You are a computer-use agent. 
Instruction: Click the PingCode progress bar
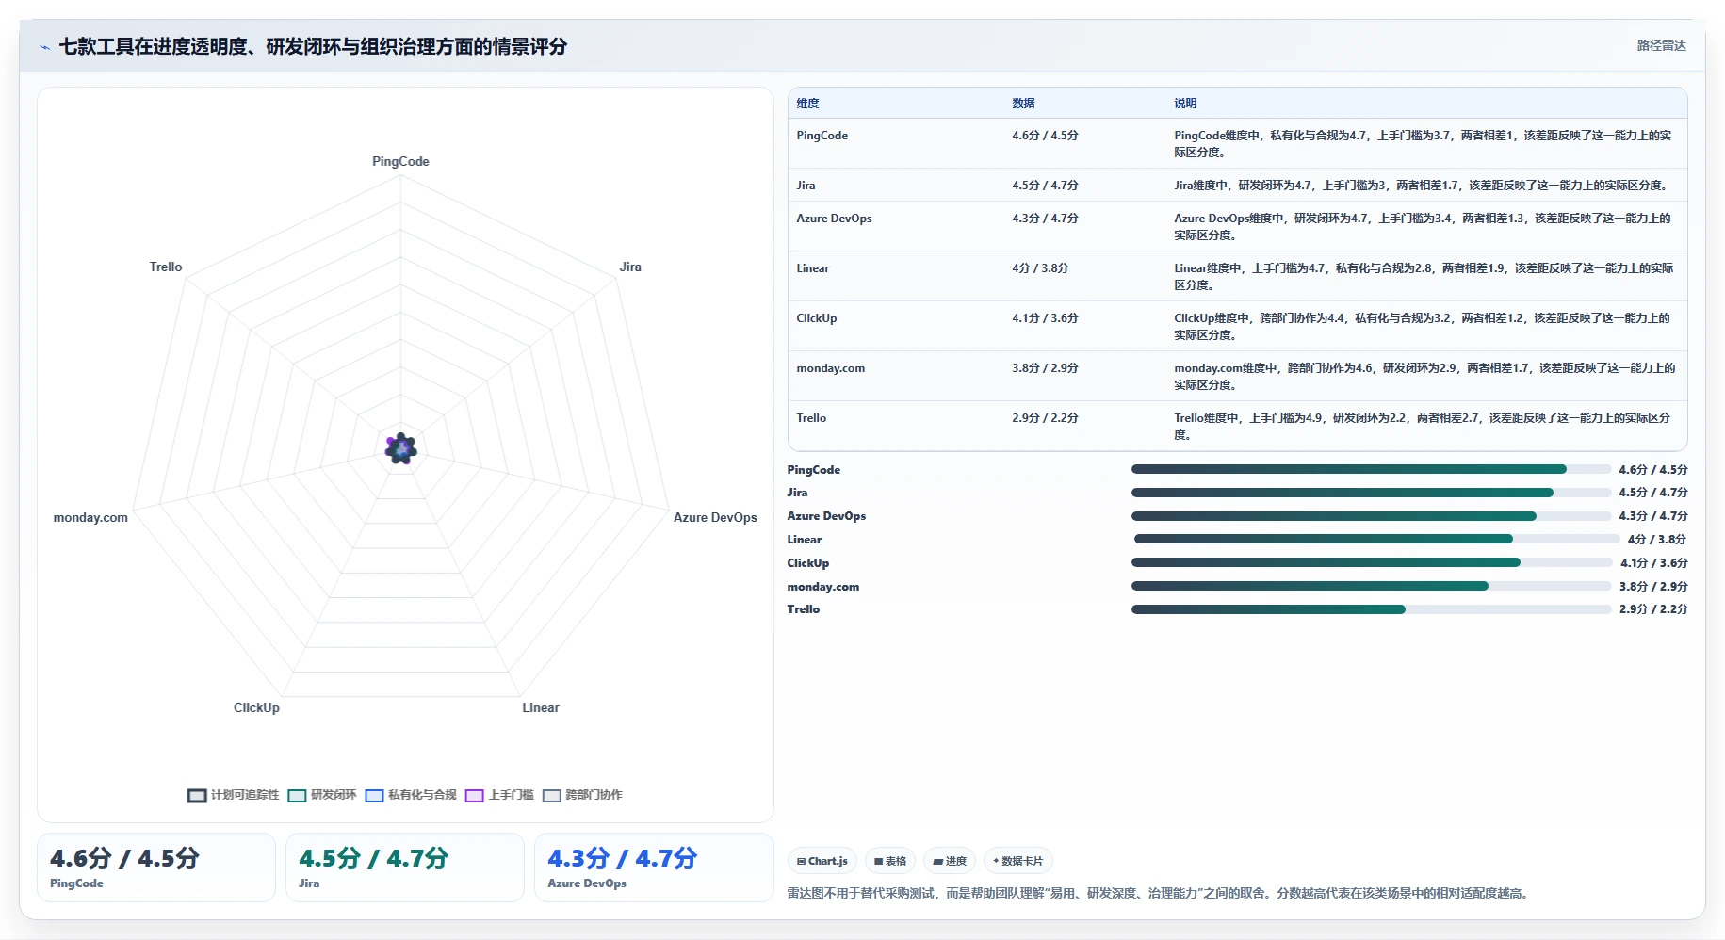(1371, 469)
